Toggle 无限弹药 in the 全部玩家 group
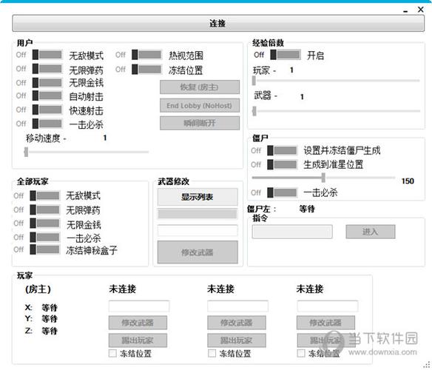The image size is (432, 370). pos(45,210)
